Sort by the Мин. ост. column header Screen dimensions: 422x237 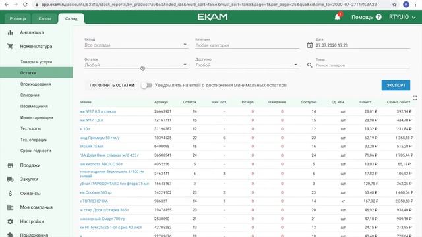[x=219, y=102]
